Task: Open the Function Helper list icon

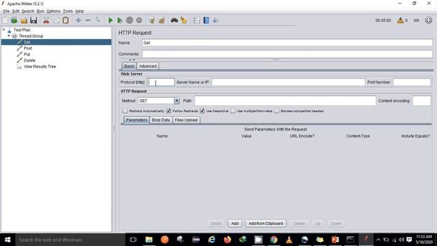Action: click(x=196, y=20)
